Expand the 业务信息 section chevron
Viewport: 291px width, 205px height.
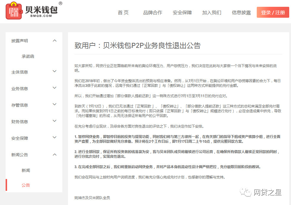(x=55, y=88)
